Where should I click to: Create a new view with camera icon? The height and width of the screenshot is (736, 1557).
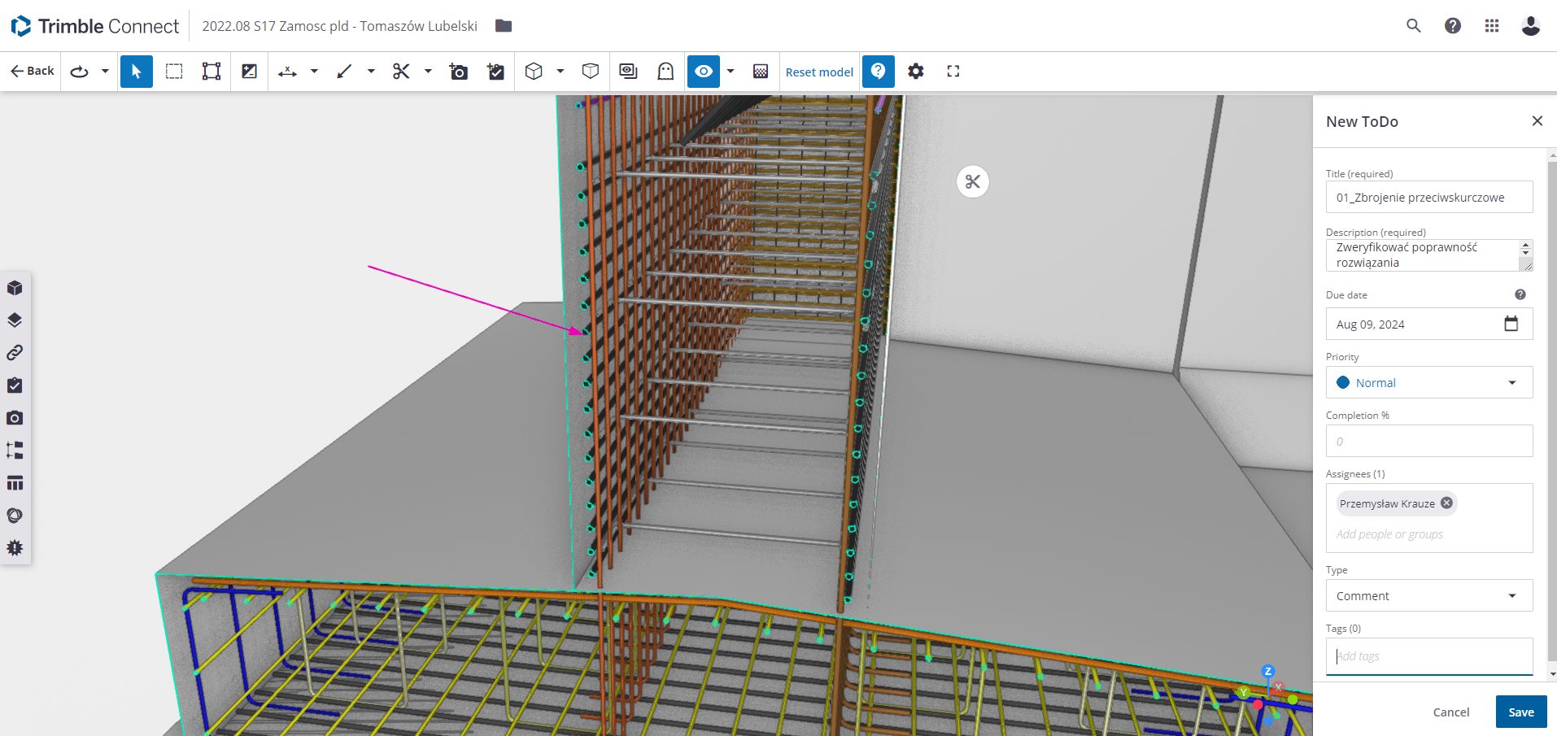(x=459, y=72)
